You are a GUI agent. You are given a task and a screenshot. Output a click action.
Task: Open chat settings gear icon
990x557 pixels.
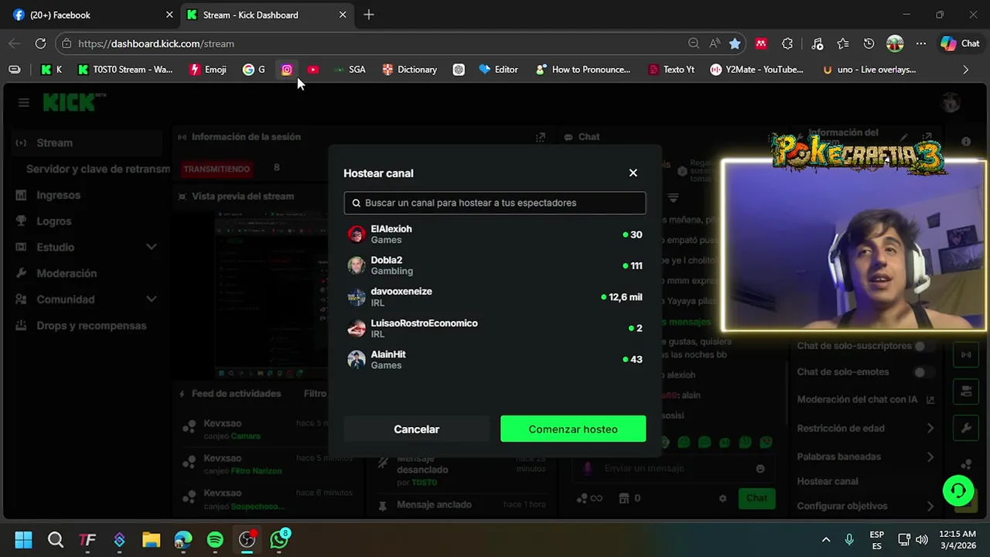coord(722,499)
